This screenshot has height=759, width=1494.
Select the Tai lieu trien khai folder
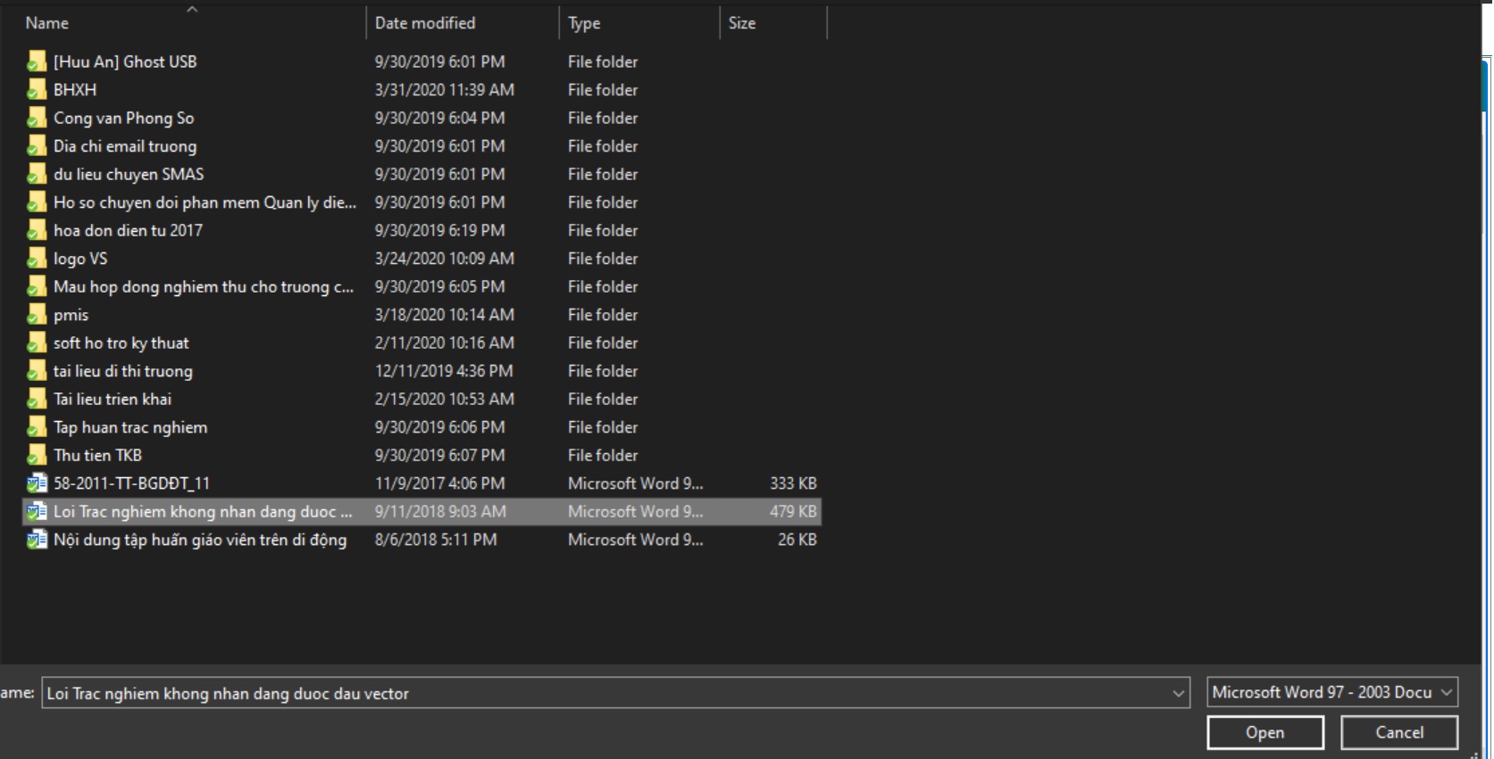(113, 399)
